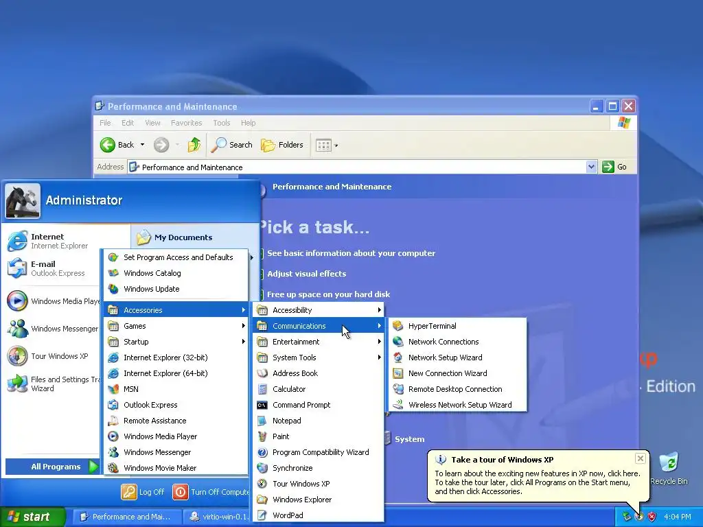Select the highlighted Accessories folder
Screen dimensions: 703x527
click(176, 310)
